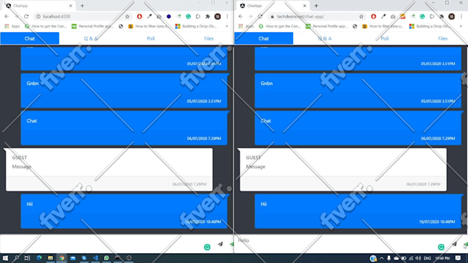The image size is (468, 263).
Task: Click the 'Gnbn' message in localhost chat
Action: (x=124, y=91)
